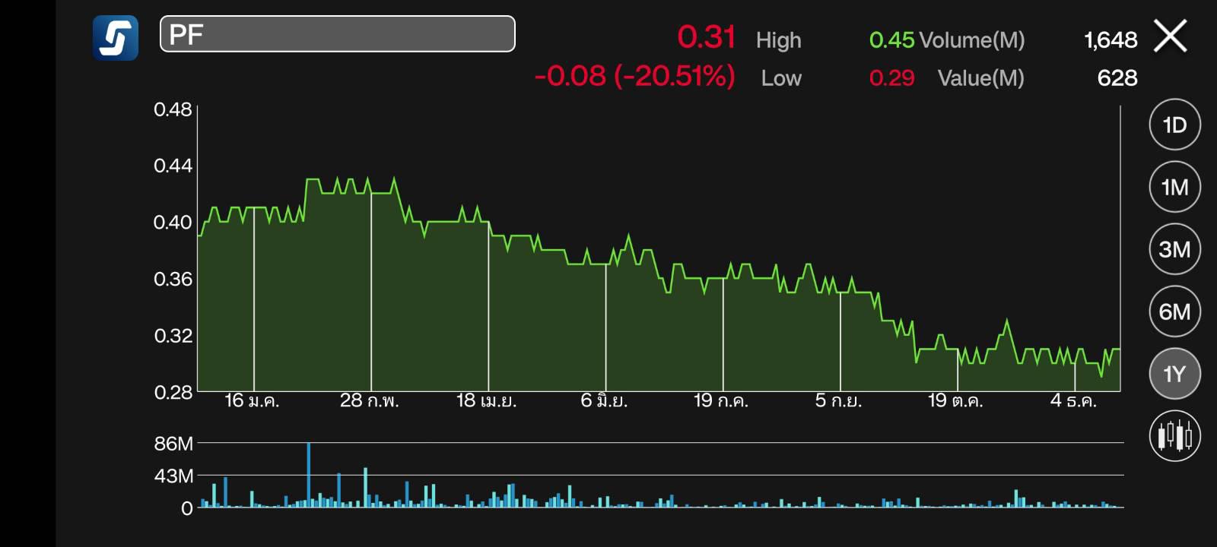Tap the Streaming app logo icon
The image size is (1217, 547).
pyautogui.click(x=116, y=37)
